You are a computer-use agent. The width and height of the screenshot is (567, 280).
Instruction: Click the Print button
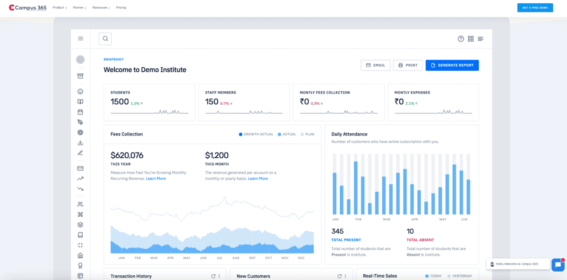(408, 65)
